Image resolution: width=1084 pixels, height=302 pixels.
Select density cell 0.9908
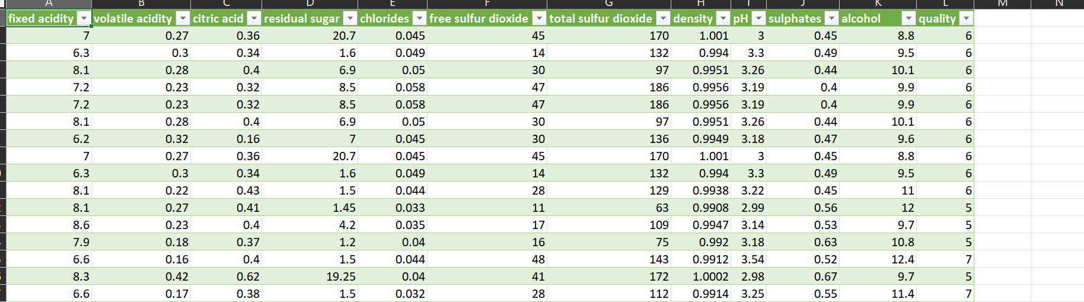(701, 208)
